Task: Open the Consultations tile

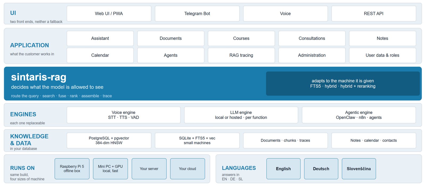Action: [312, 38]
